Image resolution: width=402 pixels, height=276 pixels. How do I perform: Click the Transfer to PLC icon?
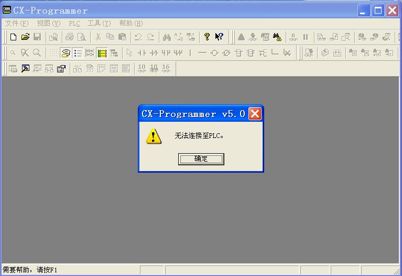coord(321,37)
